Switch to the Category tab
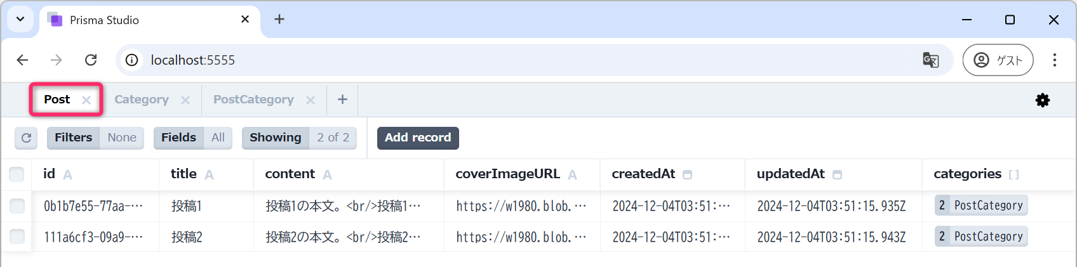1077x267 pixels. 141,100
